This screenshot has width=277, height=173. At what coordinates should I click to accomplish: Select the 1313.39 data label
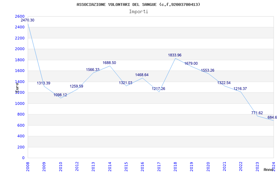(44, 83)
